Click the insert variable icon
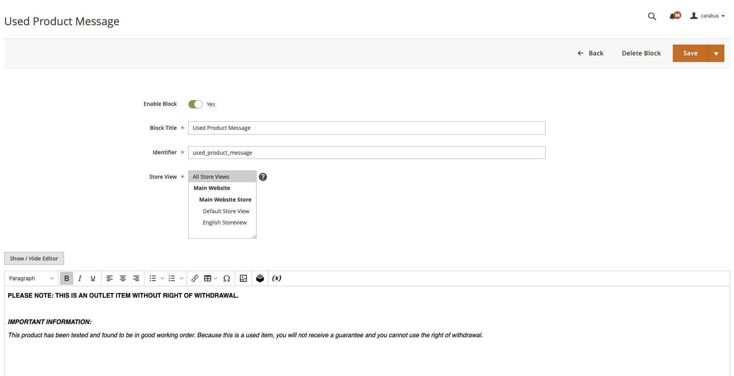This screenshot has width=734, height=376. (277, 278)
